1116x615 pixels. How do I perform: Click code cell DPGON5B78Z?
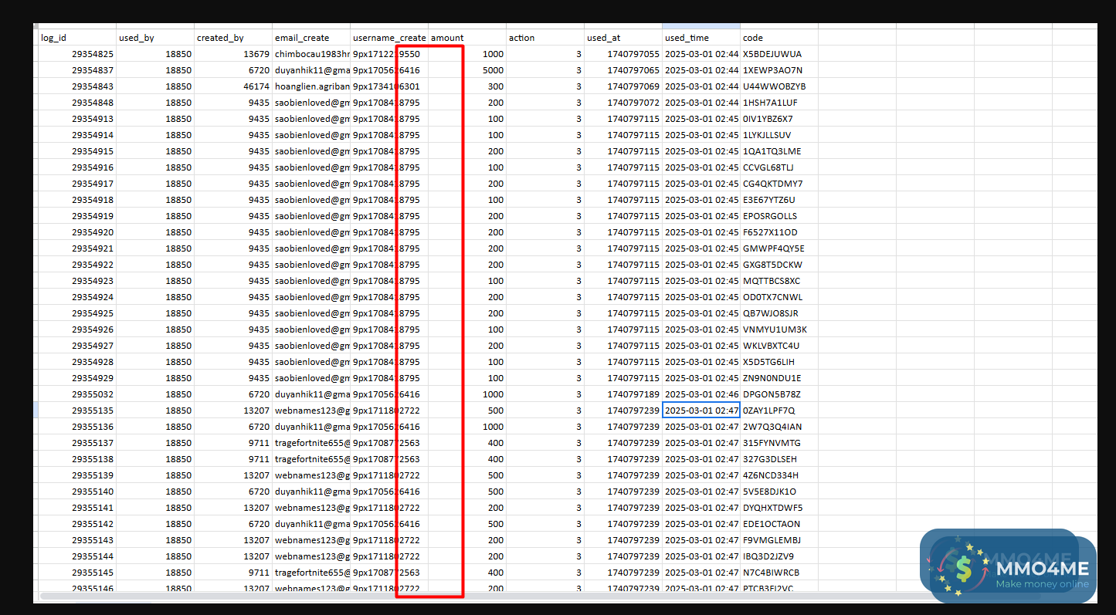point(779,394)
